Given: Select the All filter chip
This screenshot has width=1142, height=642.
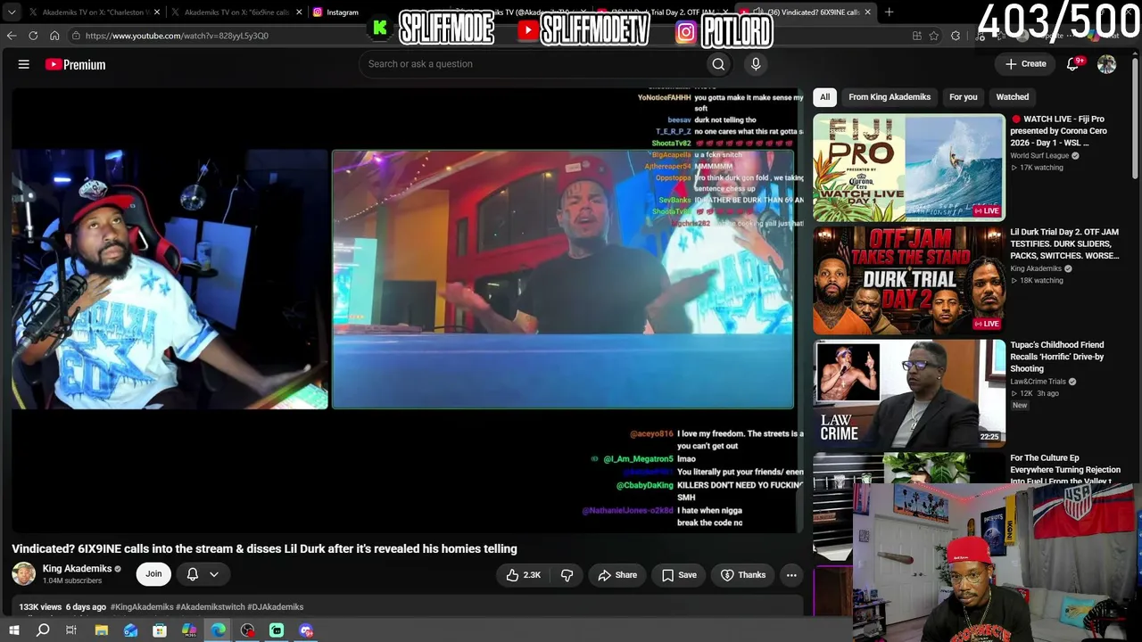Looking at the screenshot, I should click(x=824, y=97).
